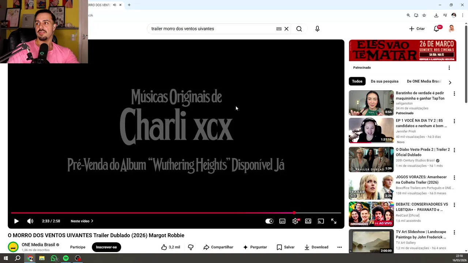Turn on subtitles in the player
Image resolution: width=468 pixels, height=263 pixels.
point(282,221)
